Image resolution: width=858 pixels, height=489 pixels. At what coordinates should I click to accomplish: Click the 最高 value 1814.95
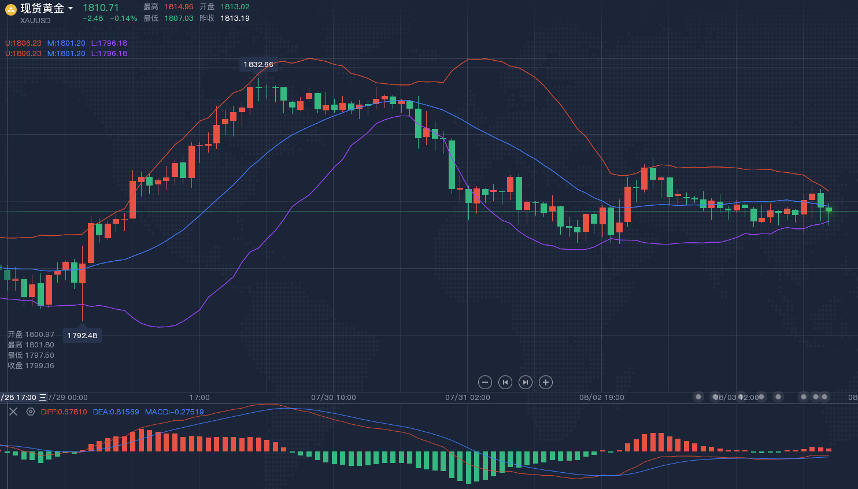[179, 7]
